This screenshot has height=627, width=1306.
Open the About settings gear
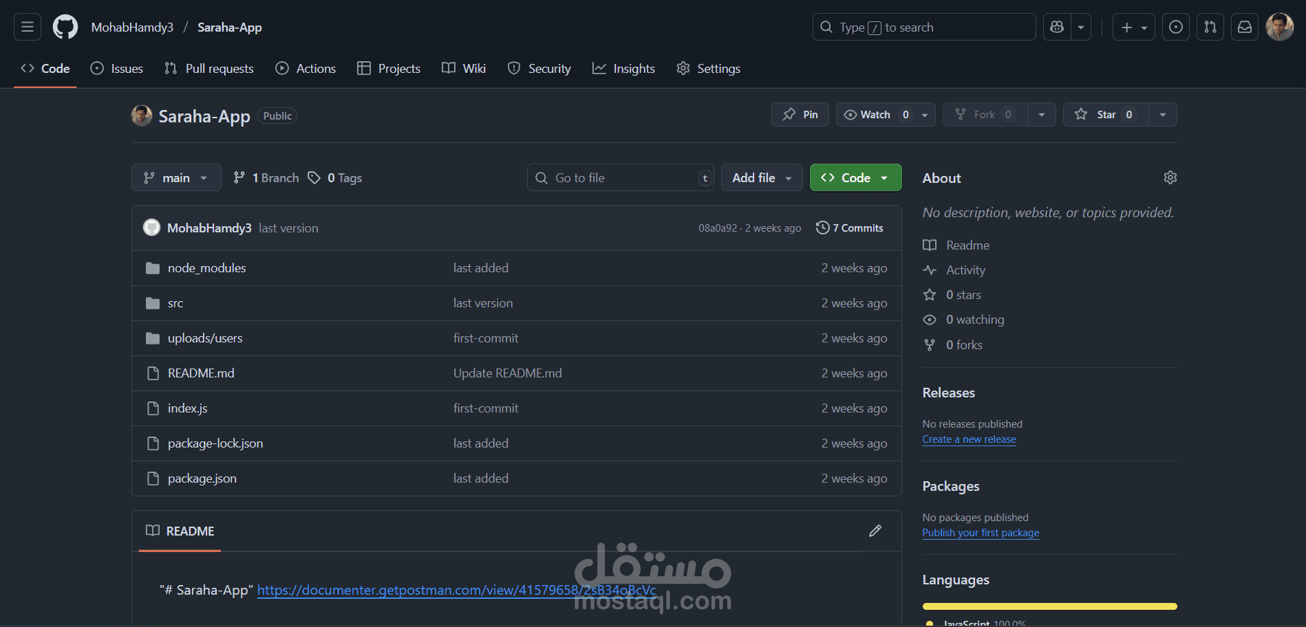[x=1170, y=177]
